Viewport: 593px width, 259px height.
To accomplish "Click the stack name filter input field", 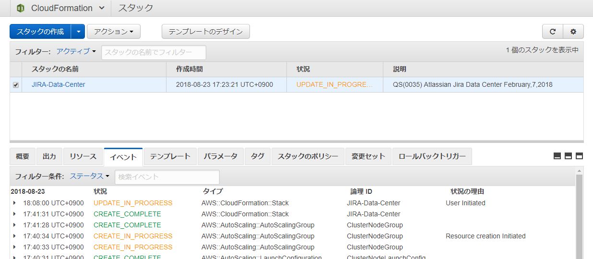I will click(154, 52).
